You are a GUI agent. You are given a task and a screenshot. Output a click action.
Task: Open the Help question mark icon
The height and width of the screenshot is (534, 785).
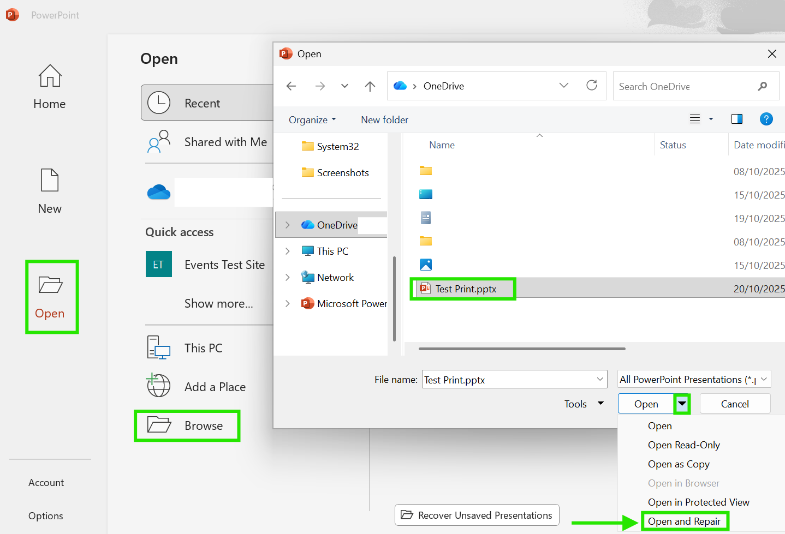tap(766, 119)
